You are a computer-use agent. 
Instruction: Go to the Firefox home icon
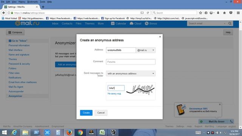224,13
